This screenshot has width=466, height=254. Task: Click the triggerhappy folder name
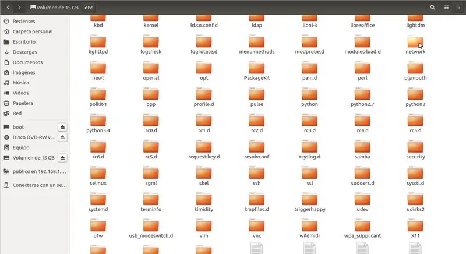pyautogui.click(x=309, y=210)
